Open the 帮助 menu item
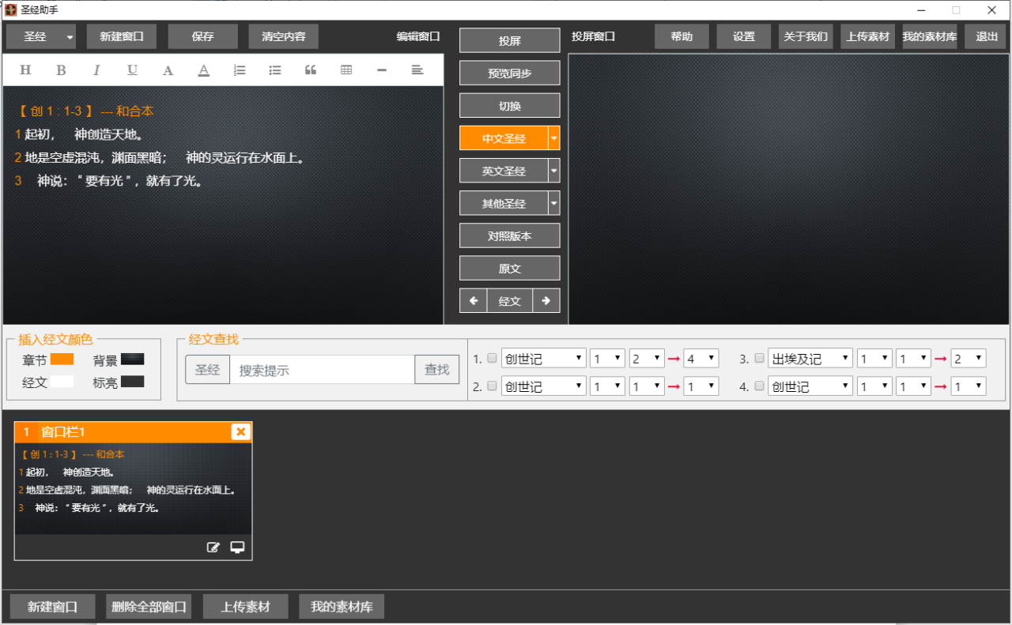 click(x=682, y=36)
